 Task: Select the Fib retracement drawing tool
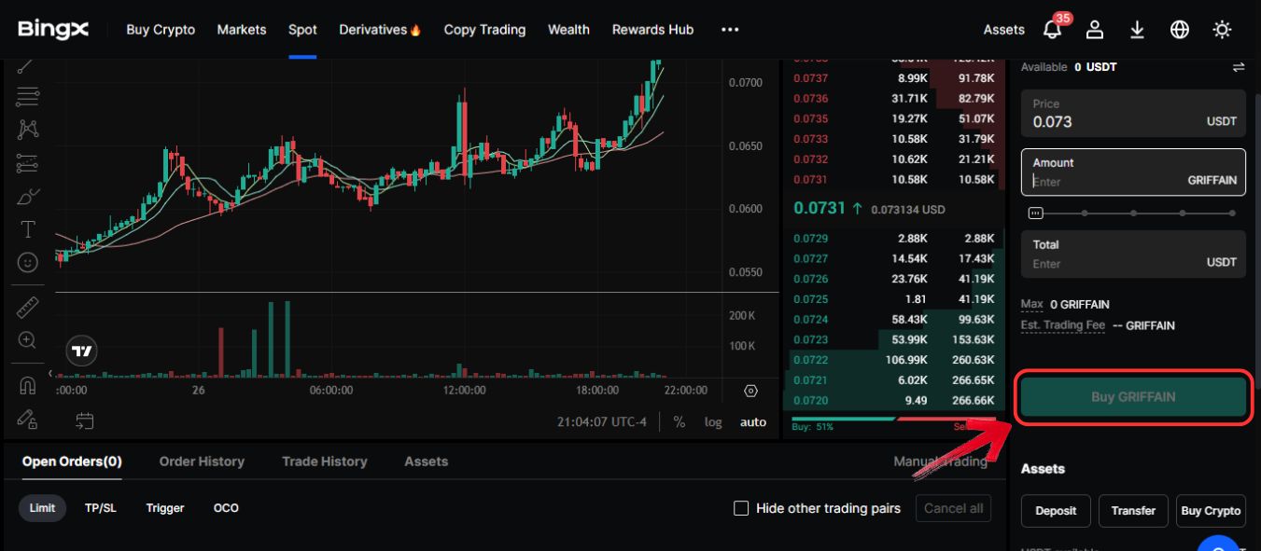point(28,96)
